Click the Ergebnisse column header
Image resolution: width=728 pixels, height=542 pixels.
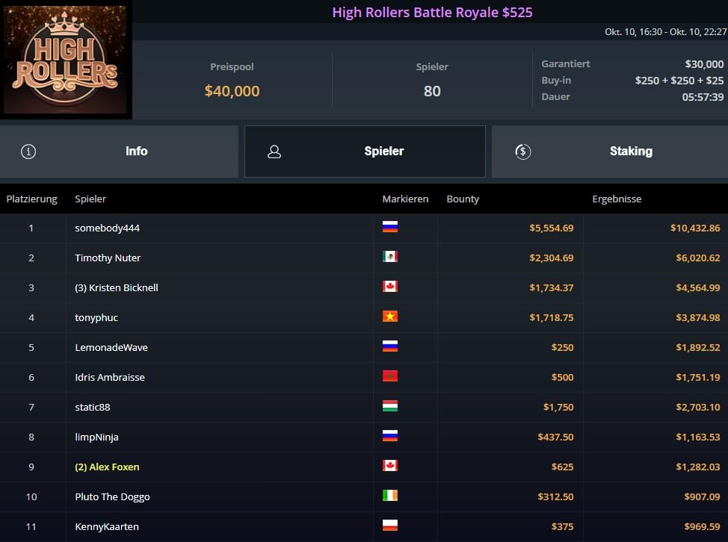click(617, 199)
